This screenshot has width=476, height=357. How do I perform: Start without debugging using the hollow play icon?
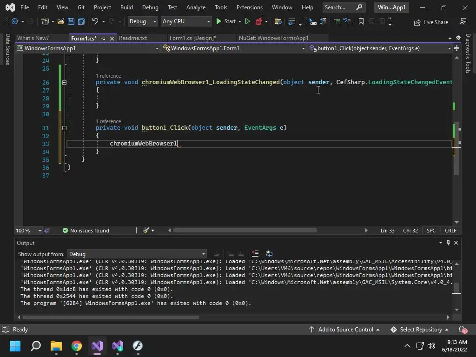tap(247, 21)
